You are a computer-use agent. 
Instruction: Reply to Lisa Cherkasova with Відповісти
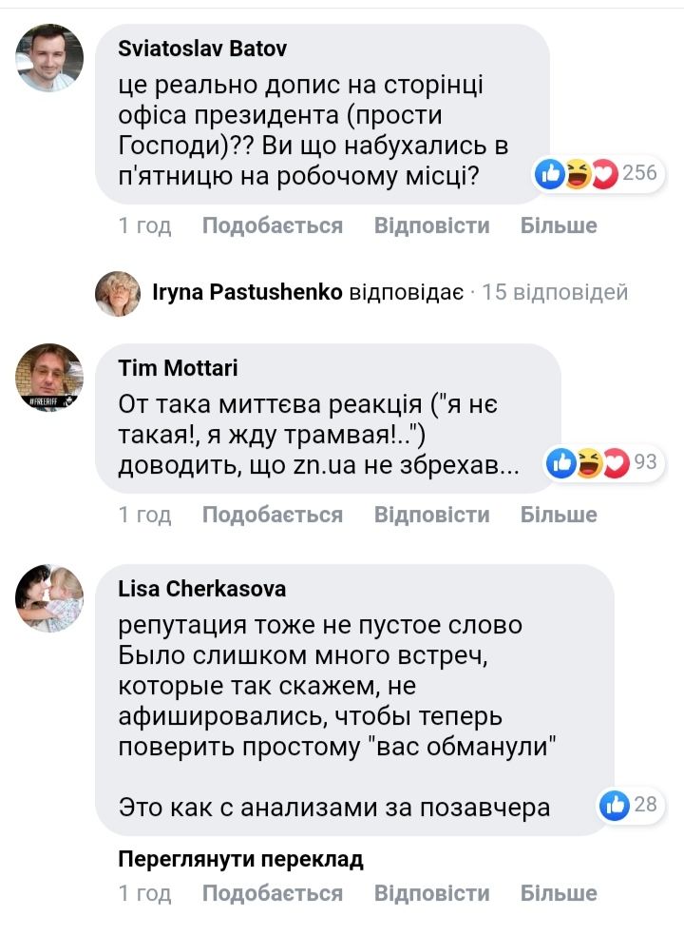431,893
